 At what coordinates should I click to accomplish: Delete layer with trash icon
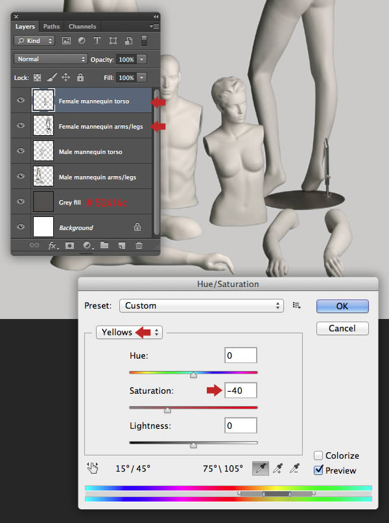click(x=139, y=246)
